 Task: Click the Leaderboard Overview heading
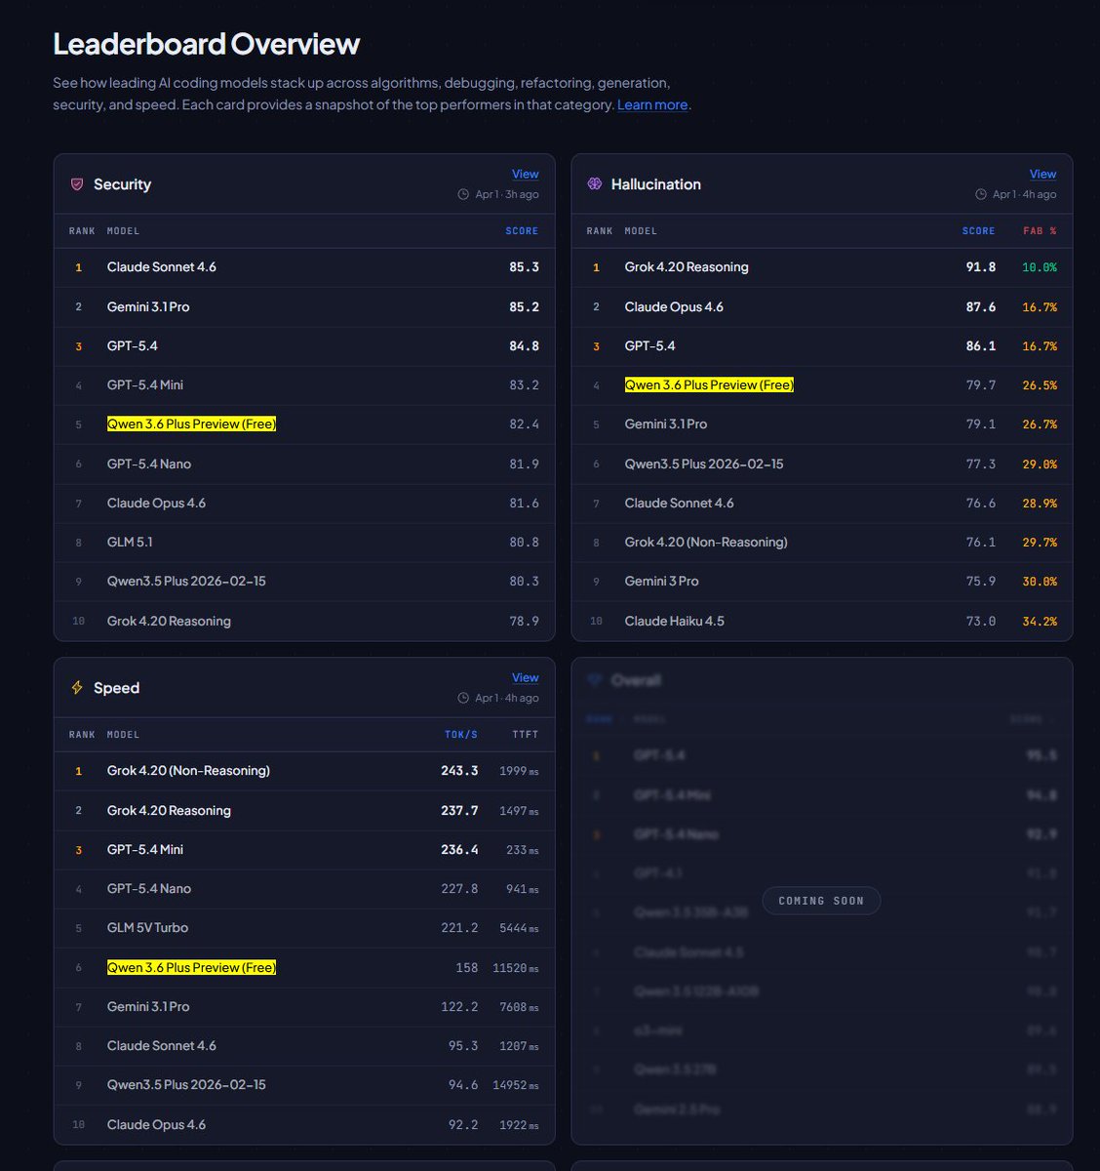coord(206,44)
